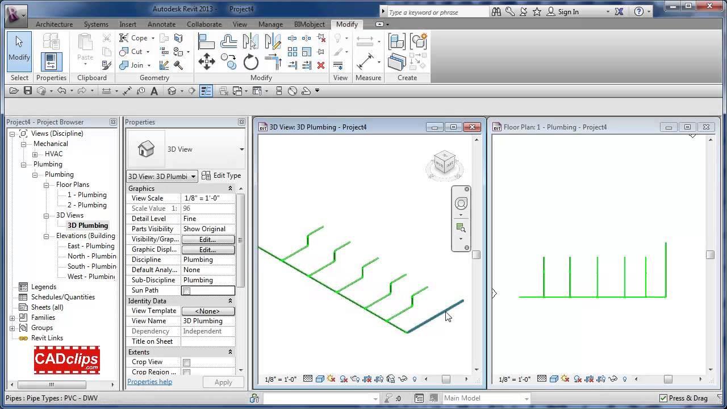Use Trim/Extend to Corner tool
727x409 pixels.
click(273, 62)
